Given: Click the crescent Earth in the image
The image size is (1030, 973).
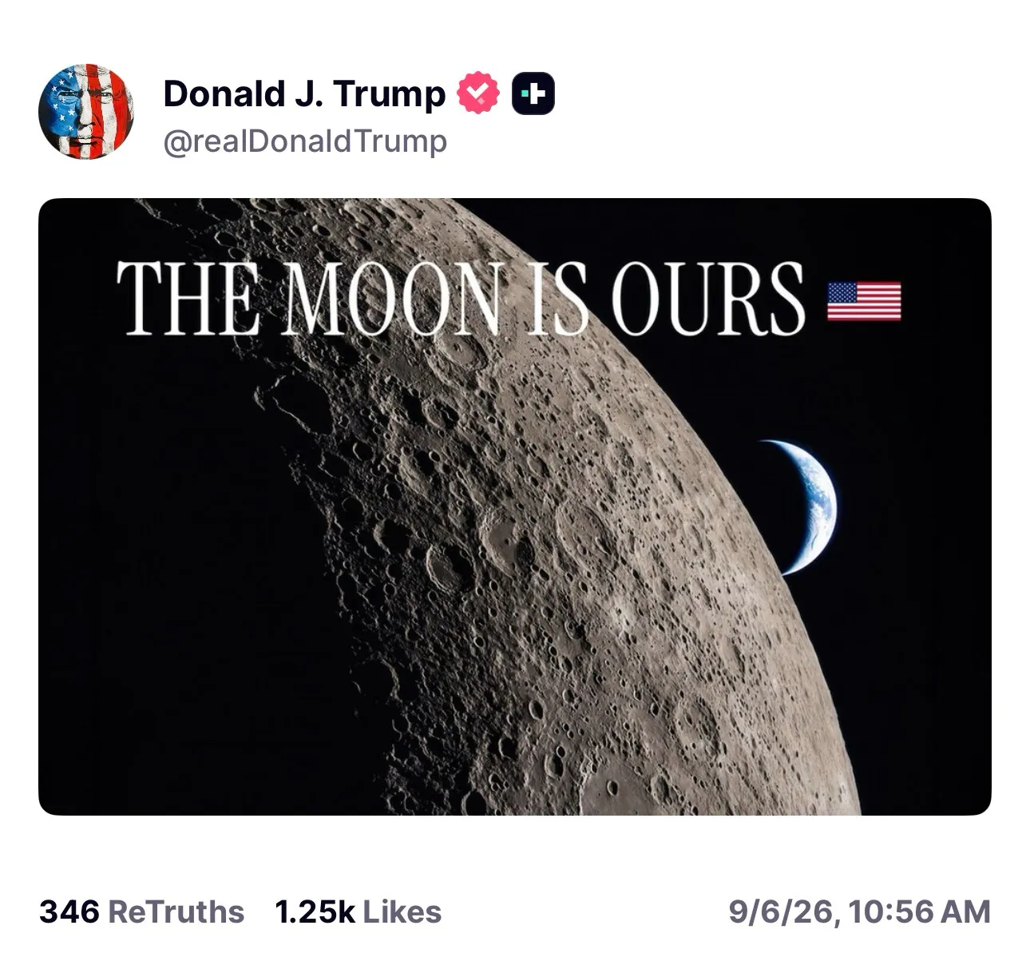Looking at the screenshot, I should tap(798, 506).
